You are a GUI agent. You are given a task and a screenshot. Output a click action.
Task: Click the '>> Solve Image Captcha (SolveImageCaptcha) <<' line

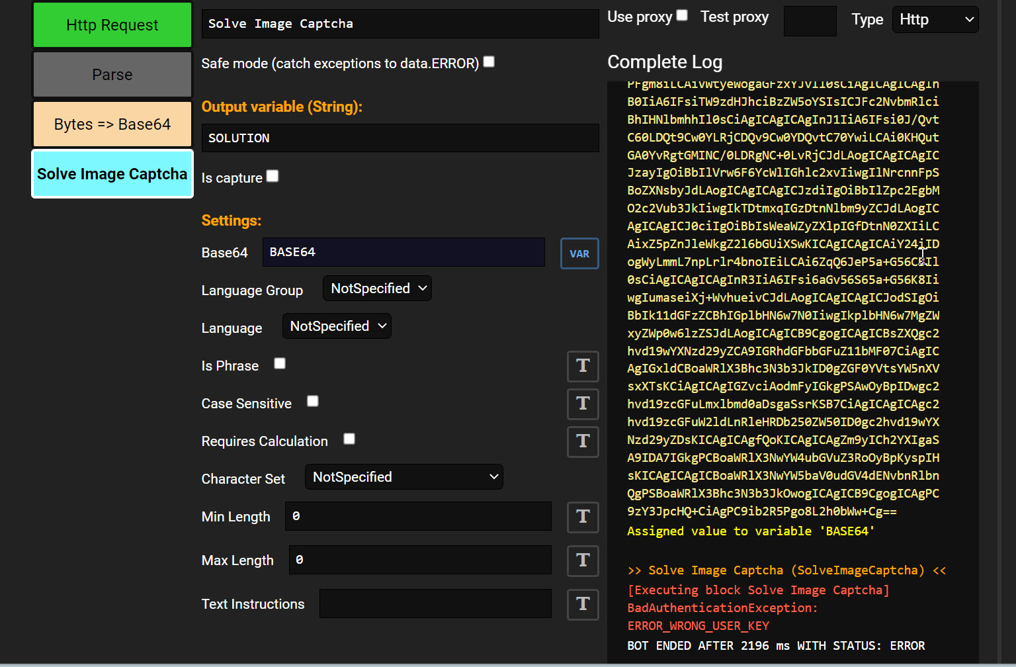(786, 570)
